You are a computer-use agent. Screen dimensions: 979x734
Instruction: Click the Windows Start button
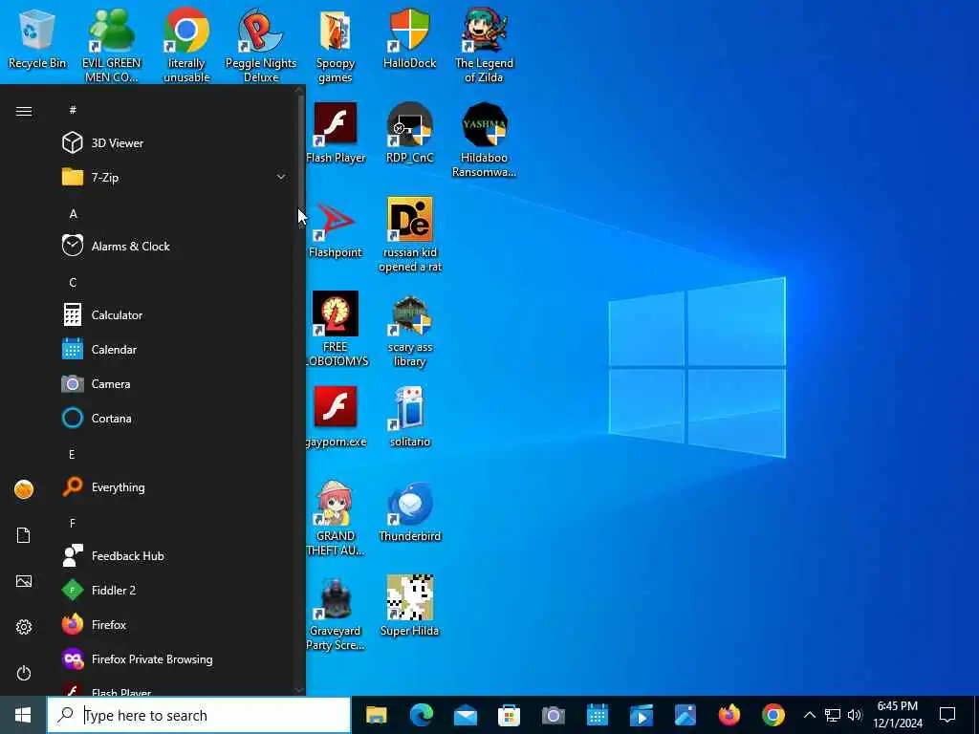[x=23, y=715]
